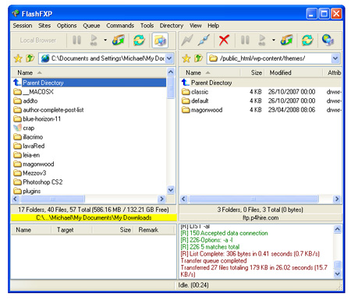Click remote list horizontal scroll right arrow
The image size is (351, 300).
coord(337,199)
